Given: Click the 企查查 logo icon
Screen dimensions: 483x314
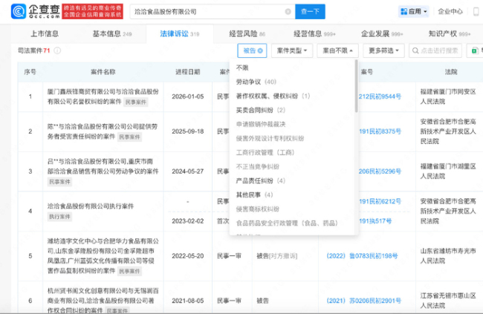Looking at the screenshot, I should [x=19, y=11].
